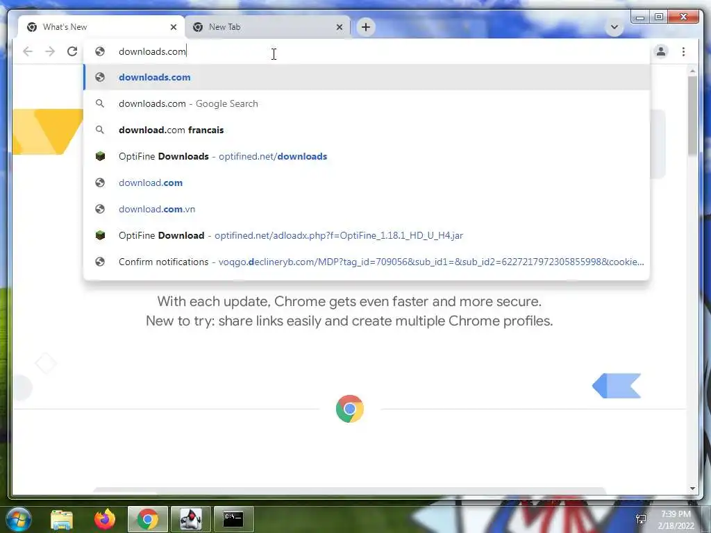
Task: Choose the download.com.vn suggestion
Action: click(x=367, y=209)
